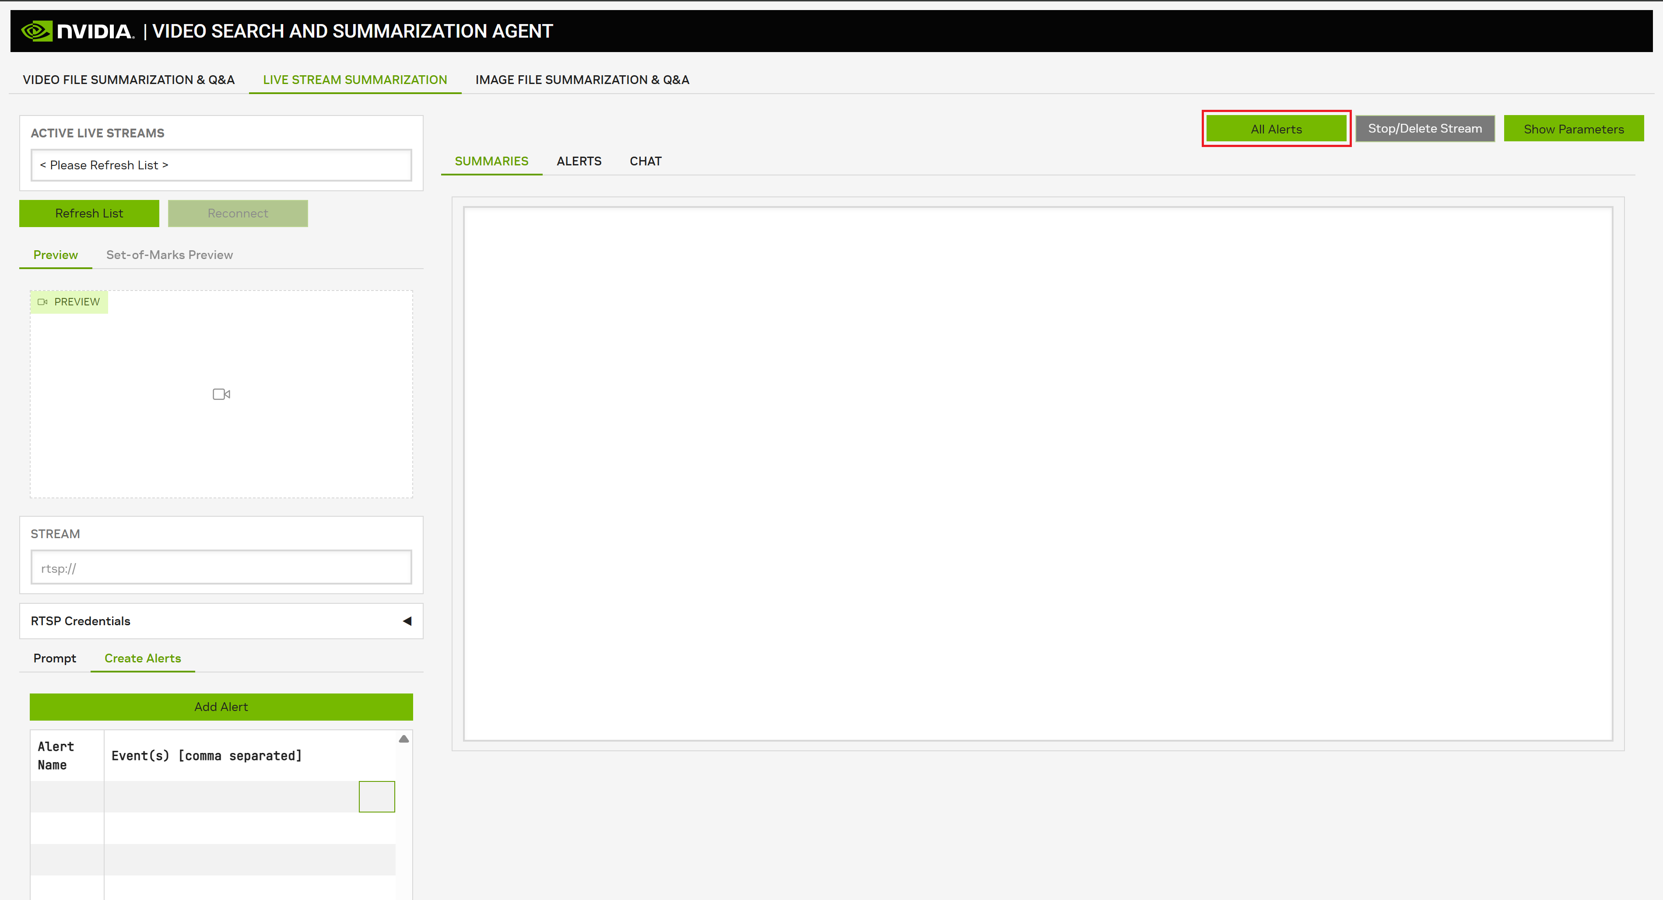Switch to the ALERTS output tab
The width and height of the screenshot is (1663, 900).
[x=579, y=161]
